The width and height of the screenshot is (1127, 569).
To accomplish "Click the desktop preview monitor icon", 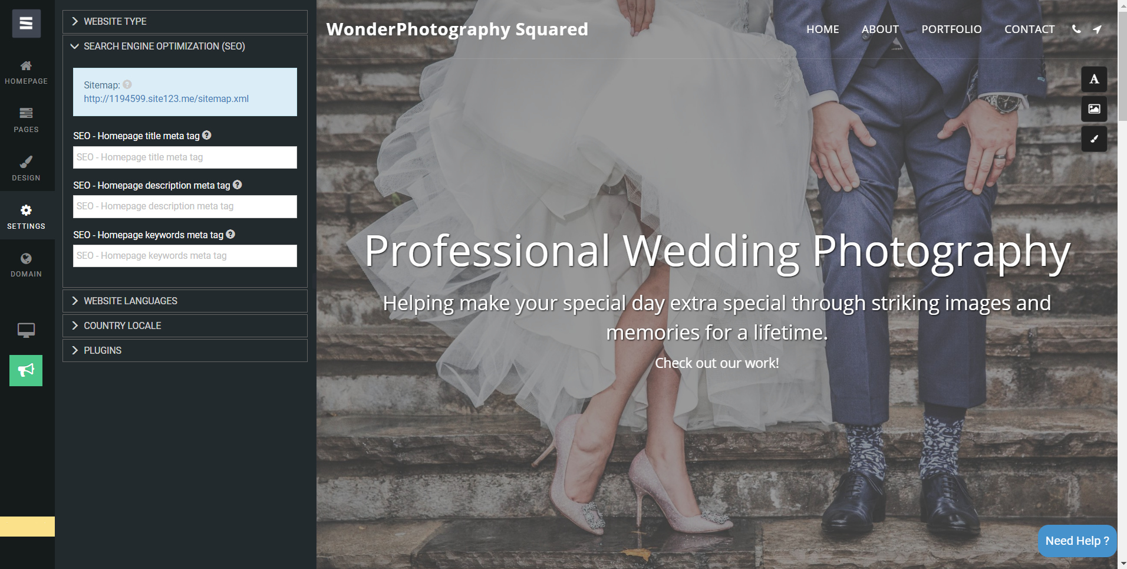I will point(26,330).
